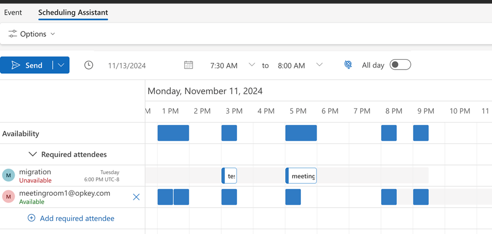The width and height of the screenshot is (492, 234).
Task: Click the Options sliders icon
Action: 13,34
